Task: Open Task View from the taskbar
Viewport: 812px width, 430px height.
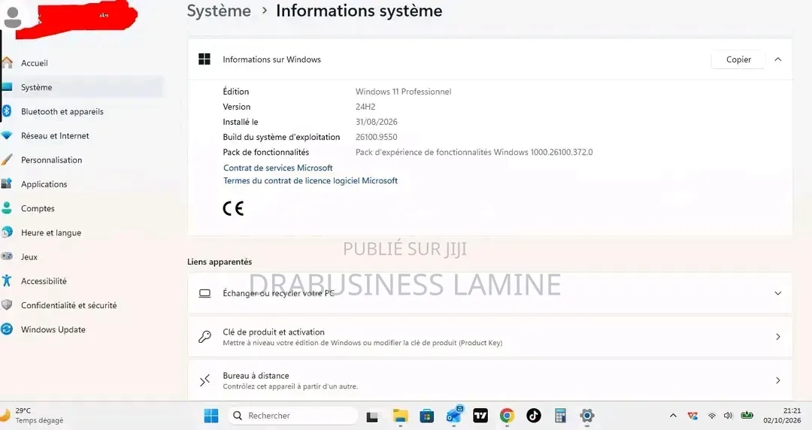Action: (x=372, y=416)
